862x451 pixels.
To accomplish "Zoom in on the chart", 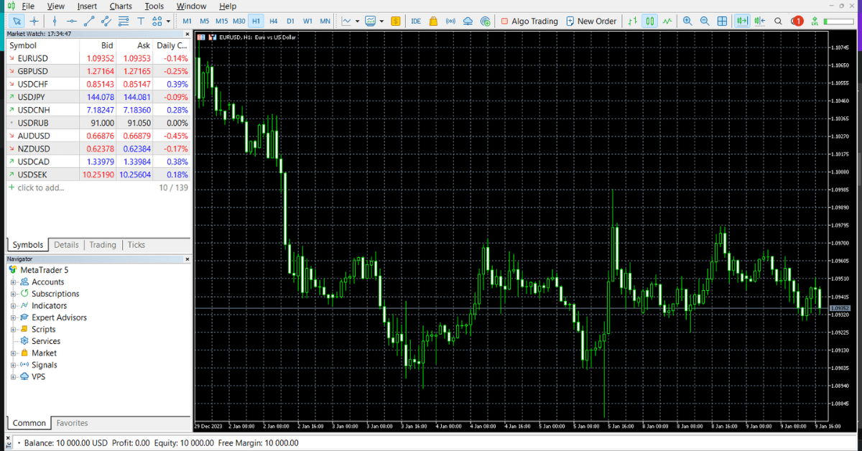I will pos(687,21).
